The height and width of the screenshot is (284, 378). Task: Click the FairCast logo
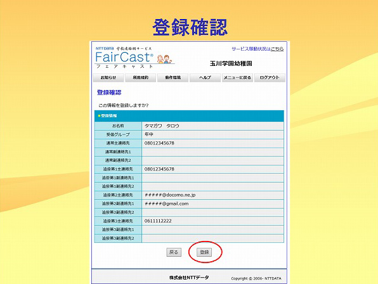pyautogui.click(x=124, y=57)
